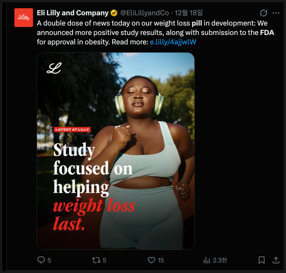This screenshot has width=286, height=273.
Task: Open the @EliLillyandCo handle
Action: [144, 13]
